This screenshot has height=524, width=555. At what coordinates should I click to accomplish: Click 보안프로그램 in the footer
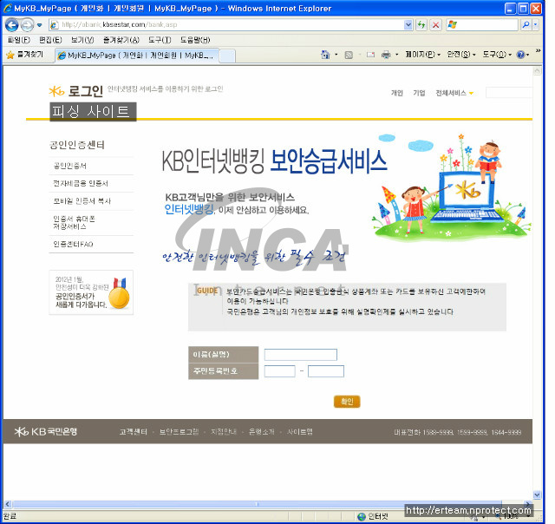coord(180,432)
